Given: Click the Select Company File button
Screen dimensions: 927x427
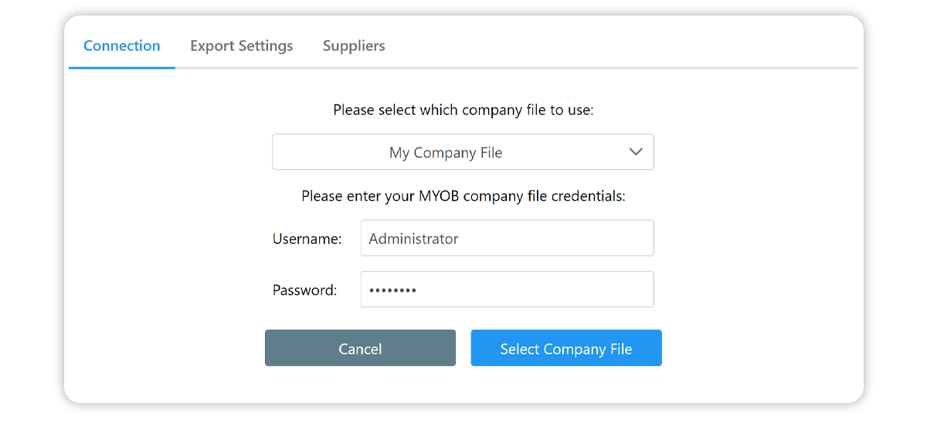Looking at the screenshot, I should coord(566,348).
